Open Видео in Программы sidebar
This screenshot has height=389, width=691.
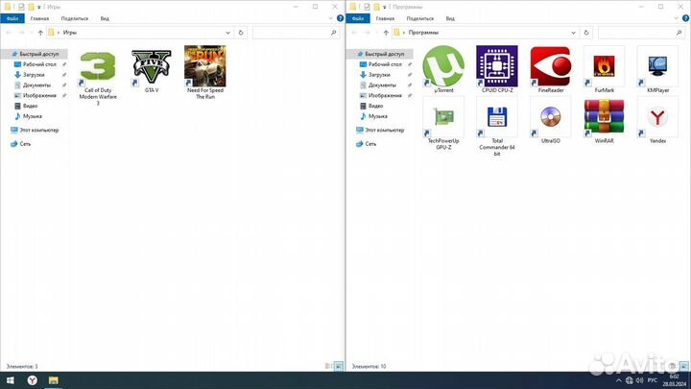coord(375,106)
